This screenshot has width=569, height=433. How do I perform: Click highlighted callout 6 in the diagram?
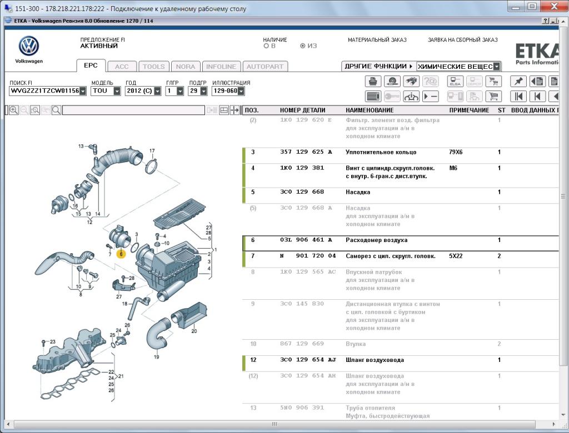click(121, 254)
